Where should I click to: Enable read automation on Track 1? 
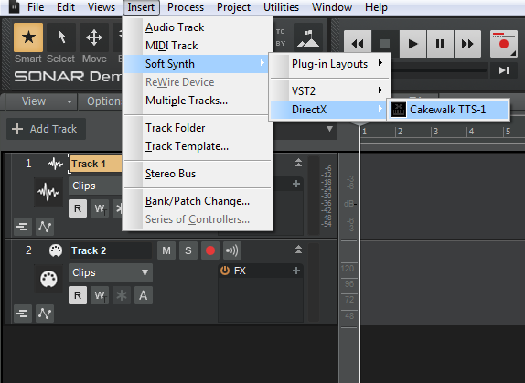tap(78, 208)
